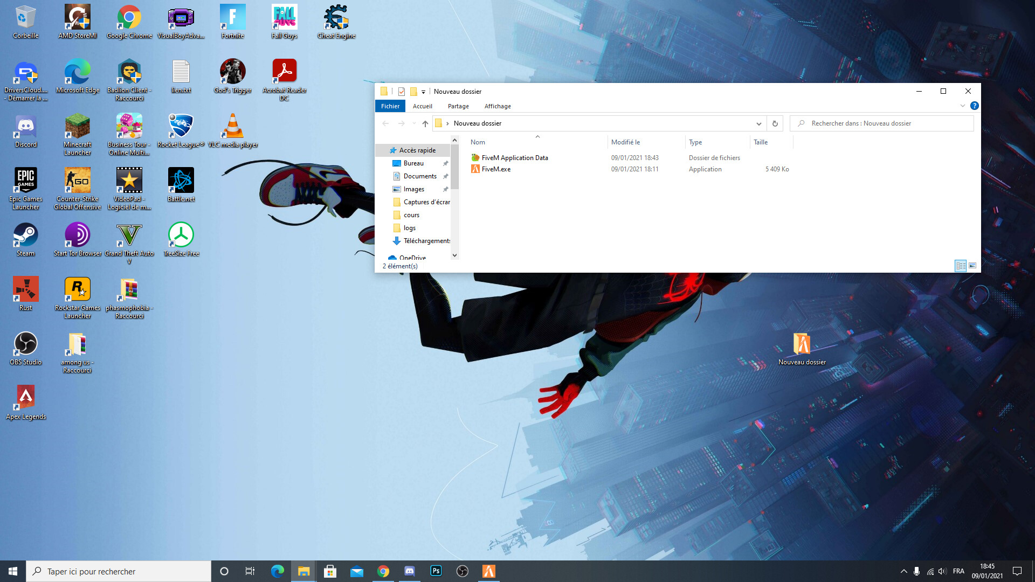Open the Fichier menu tab
The width and height of the screenshot is (1035, 582).
tap(390, 106)
